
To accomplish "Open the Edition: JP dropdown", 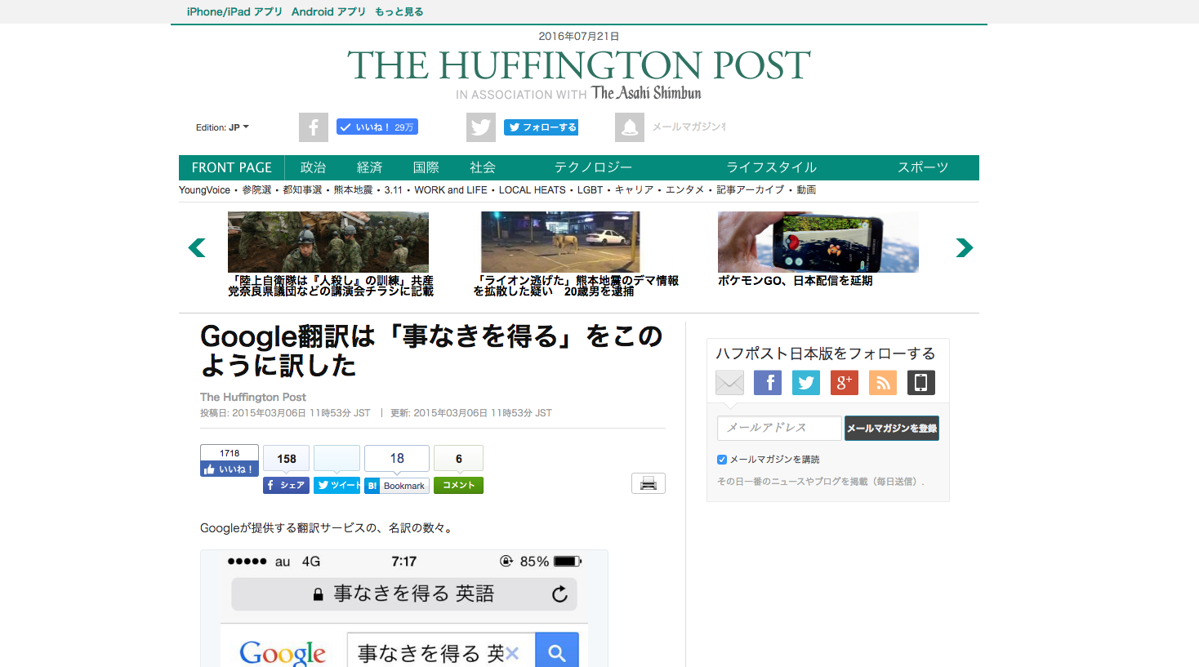I will (x=222, y=127).
